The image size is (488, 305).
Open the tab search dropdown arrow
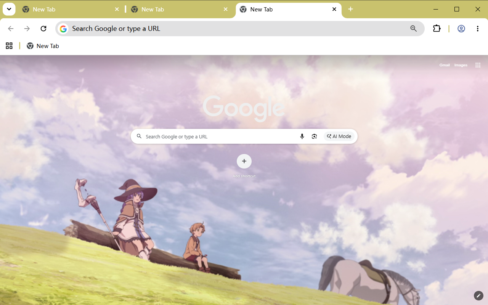pyautogui.click(x=9, y=9)
